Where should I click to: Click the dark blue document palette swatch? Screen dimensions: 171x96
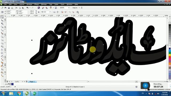(x=13, y=84)
